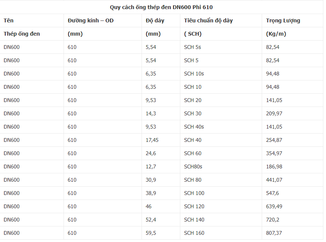Select weight value 441,07
The image size is (326, 242).
pyautogui.click(x=274, y=180)
